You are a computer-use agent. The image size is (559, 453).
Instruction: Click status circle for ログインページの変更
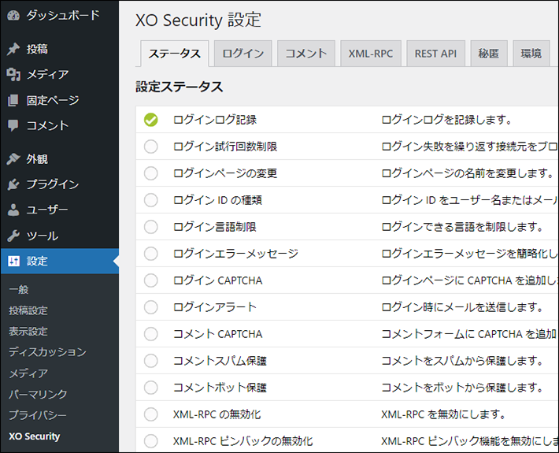pyautogui.click(x=151, y=173)
